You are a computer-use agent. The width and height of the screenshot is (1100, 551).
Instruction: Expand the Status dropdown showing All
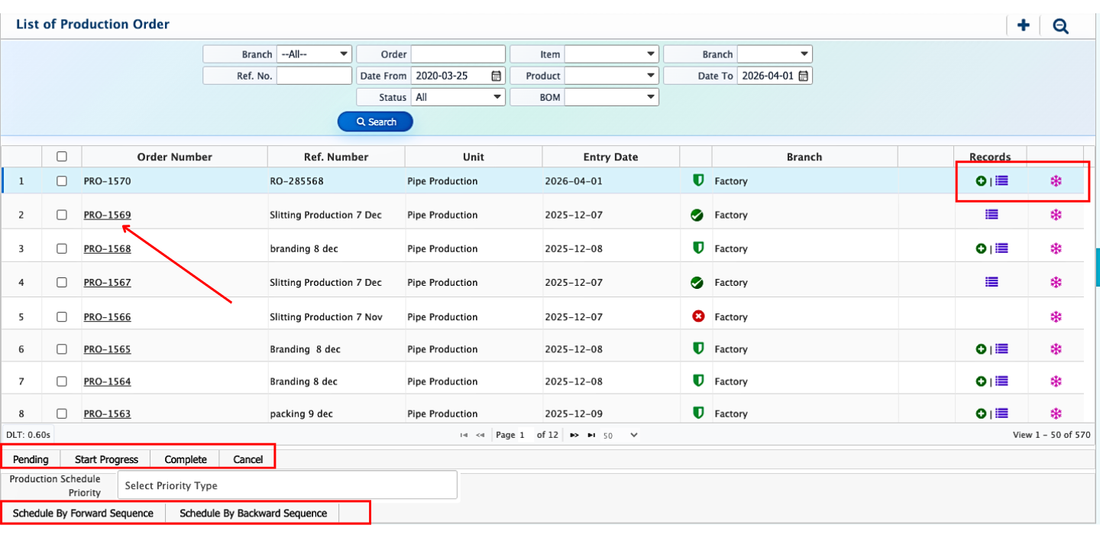coord(458,97)
